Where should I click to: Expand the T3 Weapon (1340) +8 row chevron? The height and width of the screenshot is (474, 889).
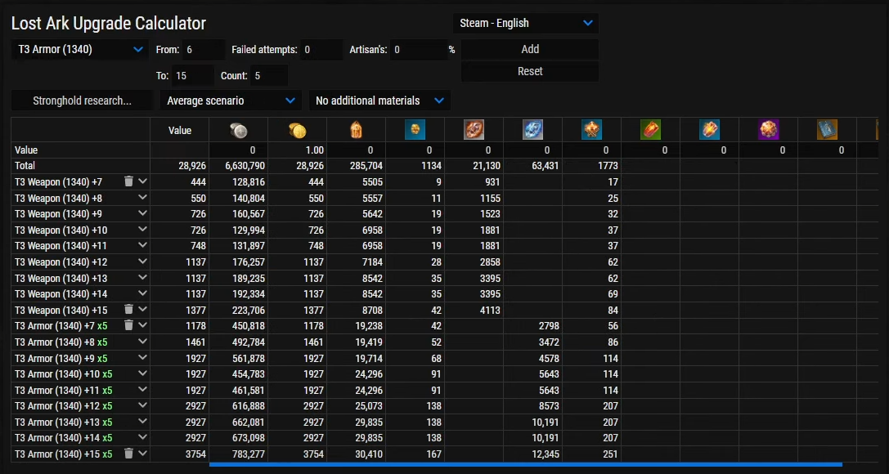142,198
